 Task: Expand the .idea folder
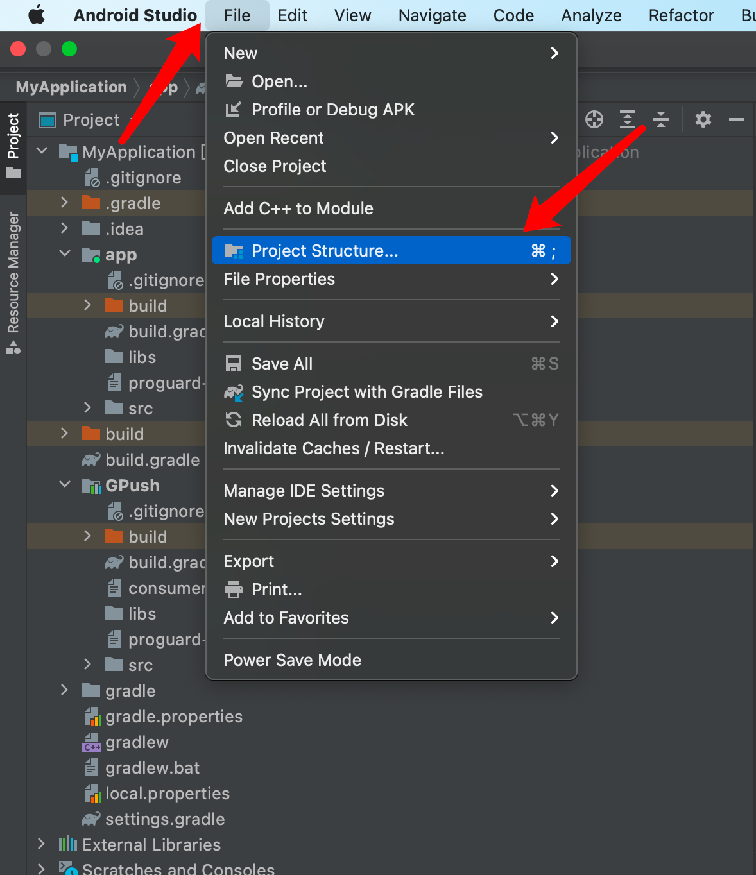tap(64, 228)
